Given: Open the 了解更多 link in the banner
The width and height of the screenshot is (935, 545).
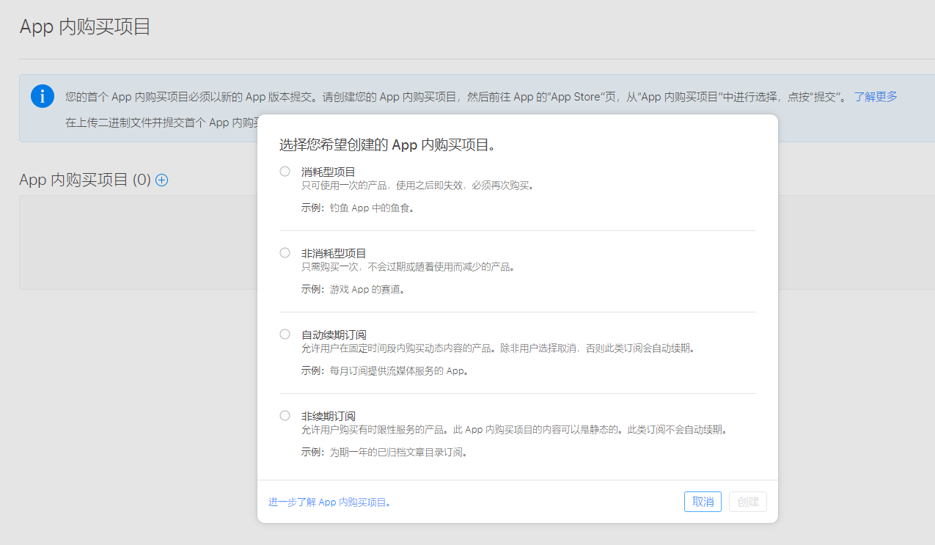Looking at the screenshot, I should [876, 97].
